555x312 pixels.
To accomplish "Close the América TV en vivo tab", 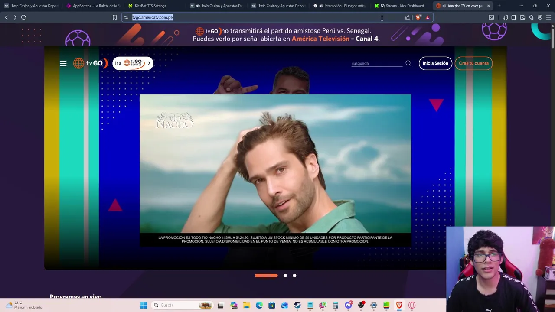I will coord(488,6).
